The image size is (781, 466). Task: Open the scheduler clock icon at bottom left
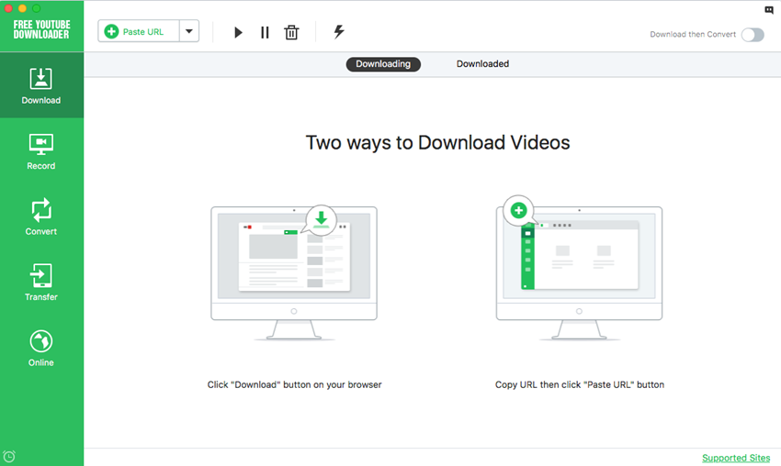[x=9, y=456]
